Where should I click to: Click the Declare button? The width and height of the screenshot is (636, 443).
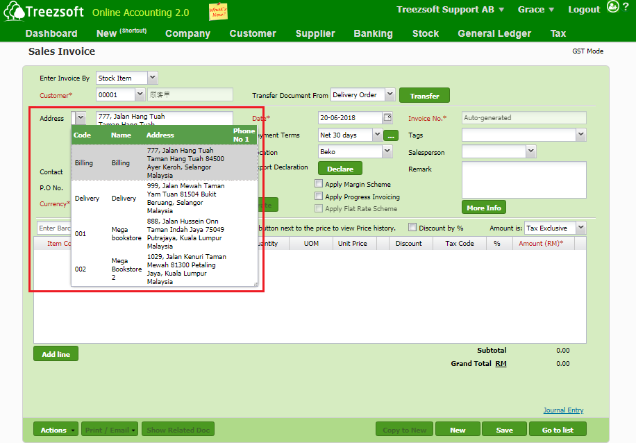point(340,169)
